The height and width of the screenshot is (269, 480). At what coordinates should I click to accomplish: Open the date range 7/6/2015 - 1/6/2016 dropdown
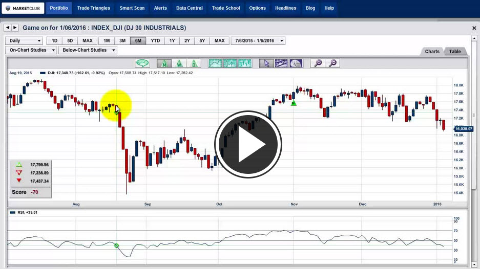[258, 41]
